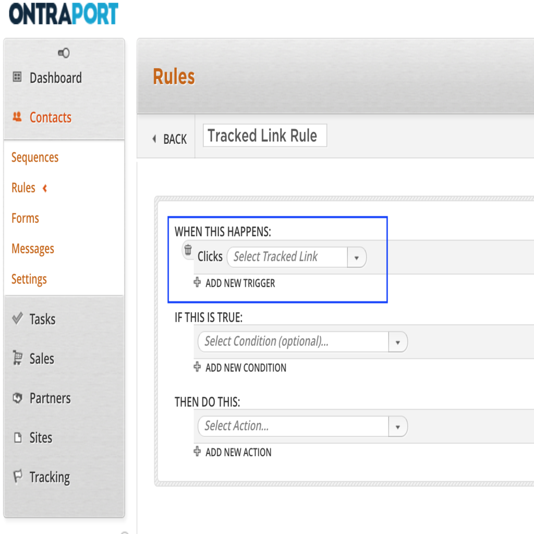The height and width of the screenshot is (534, 534).
Task: Click the Contacts people icon
Action: pos(17,117)
